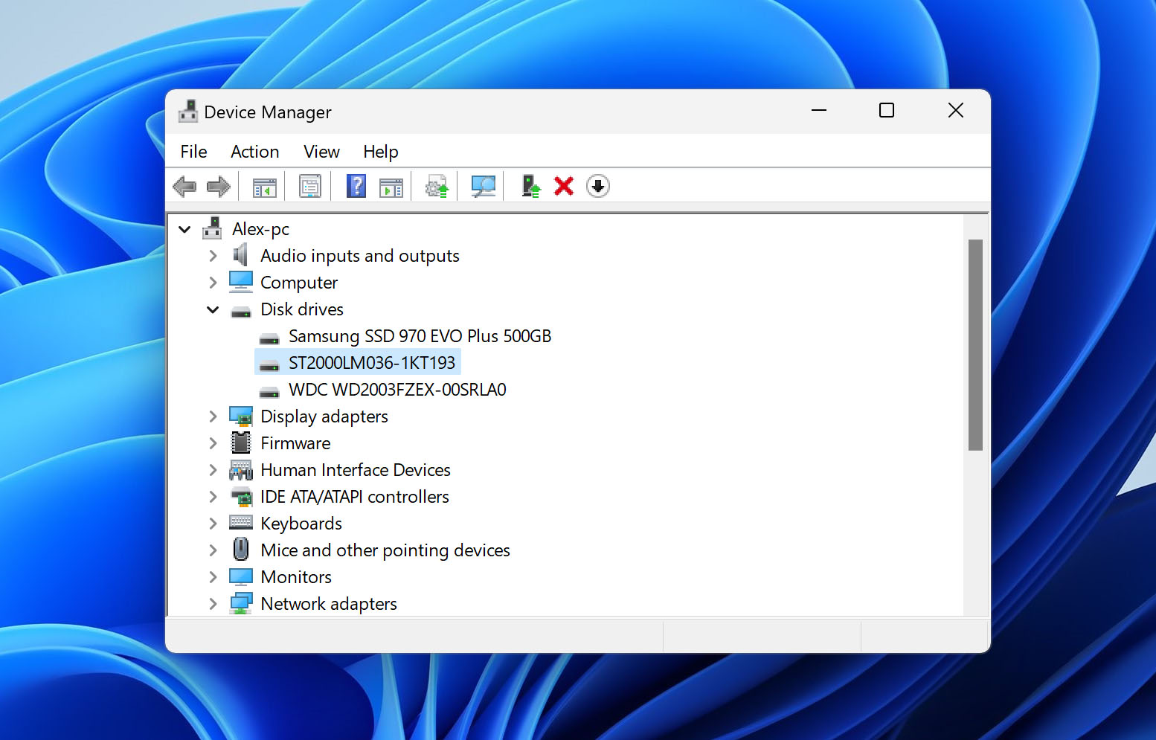Open the File menu
Image resolution: width=1156 pixels, height=740 pixels.
pos(193,152)
